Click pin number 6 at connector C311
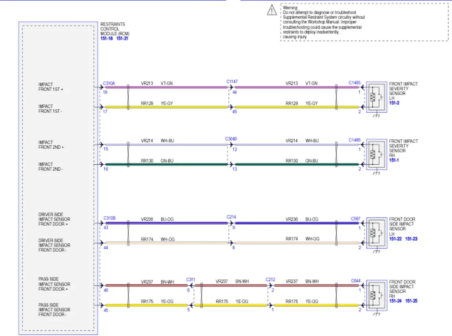The image size is (452, 336). (188, 290)
